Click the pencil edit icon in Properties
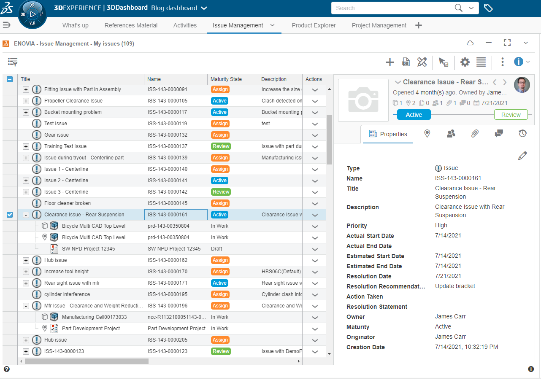This screenshot has width=541, height=380. click(x=522, y=156)
